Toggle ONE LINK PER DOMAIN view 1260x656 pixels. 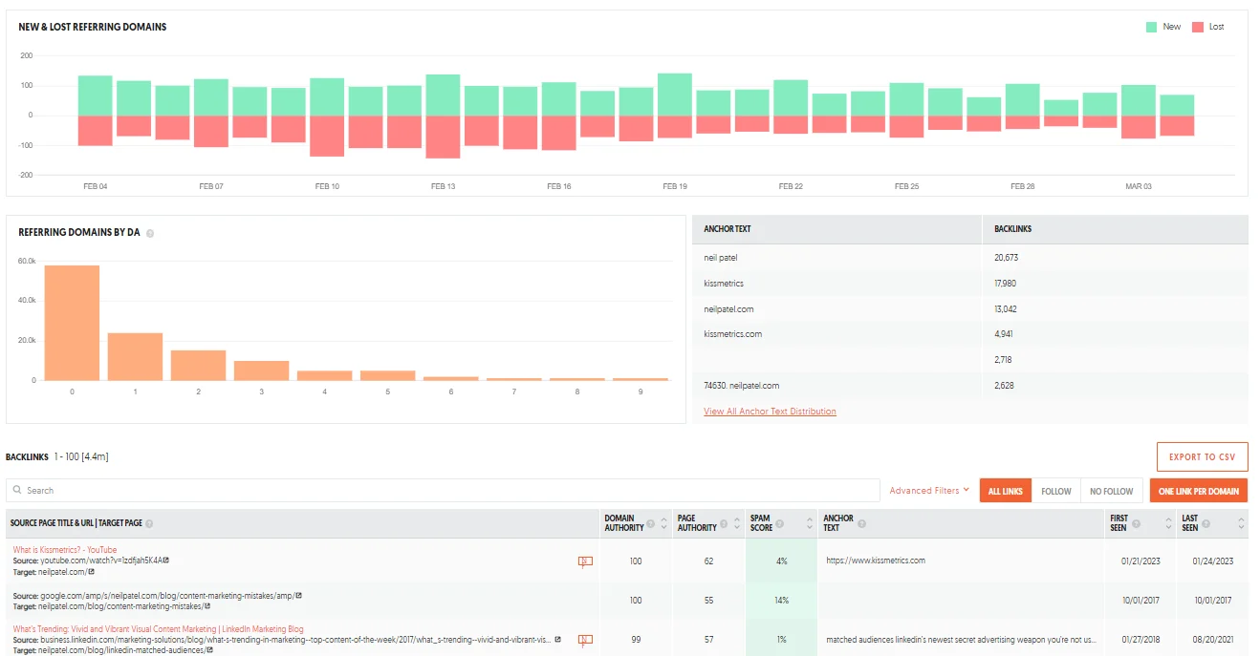1199,490
